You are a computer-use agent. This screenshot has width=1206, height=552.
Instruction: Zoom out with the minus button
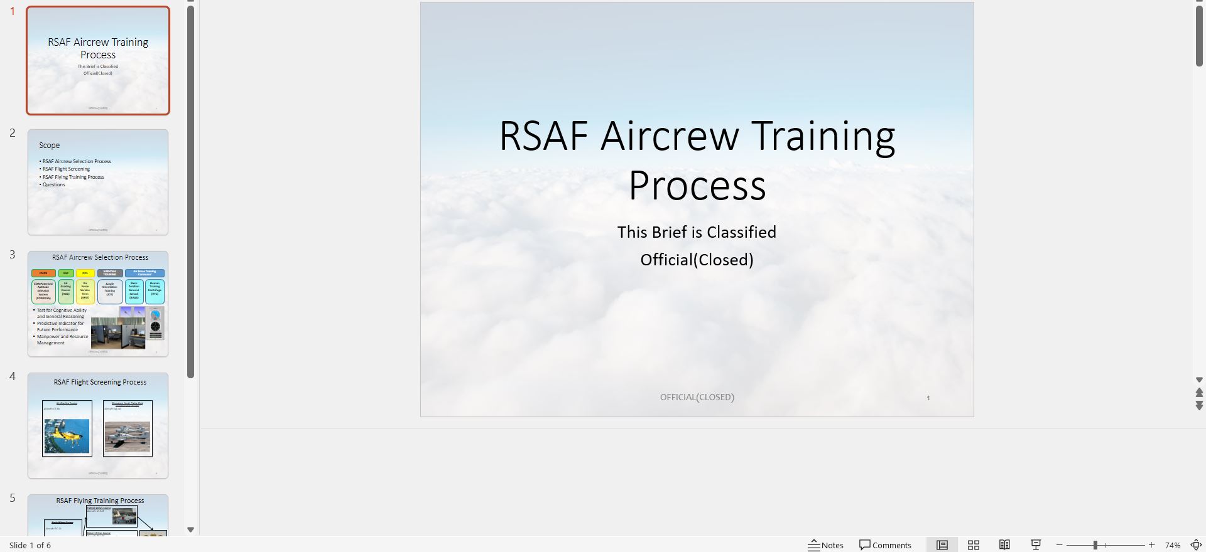pyautogui.click(x=1060, y=545)
